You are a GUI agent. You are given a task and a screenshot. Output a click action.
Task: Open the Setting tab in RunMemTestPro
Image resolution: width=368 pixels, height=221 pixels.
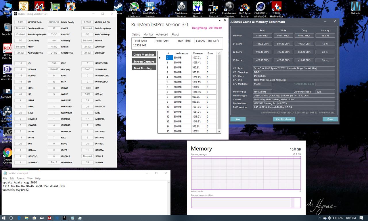pyautogui.click(x=136, y=34)
